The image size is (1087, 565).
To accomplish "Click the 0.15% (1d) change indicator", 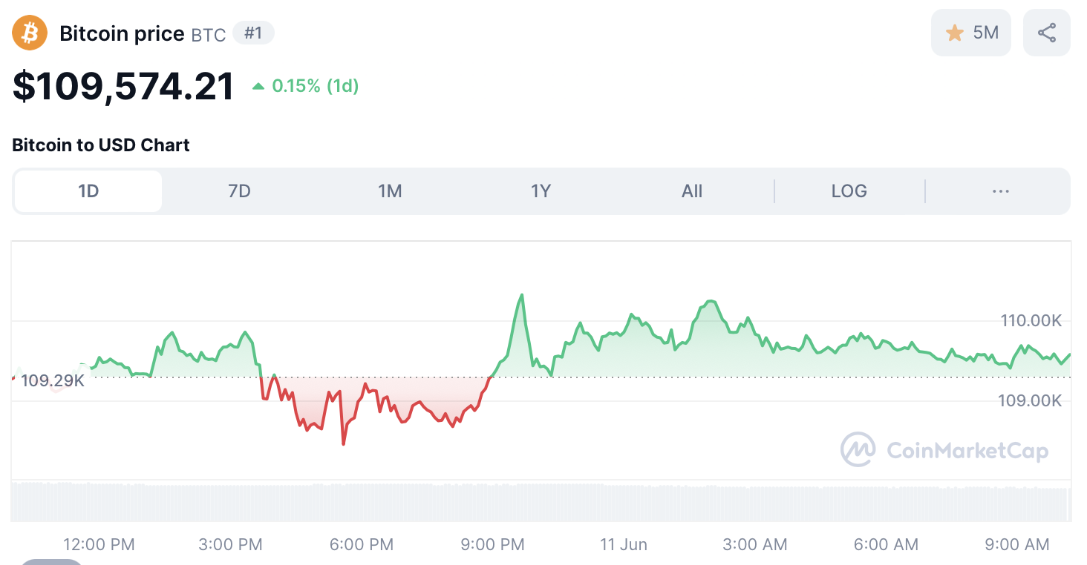I will pos(305,86).
